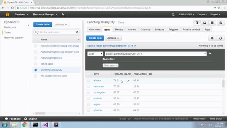Select the ArcGISConfigStores table radio button
Image resolution: width=227 pixels, height=128 pixels.
pyautogui.click(x=35, y=58)
